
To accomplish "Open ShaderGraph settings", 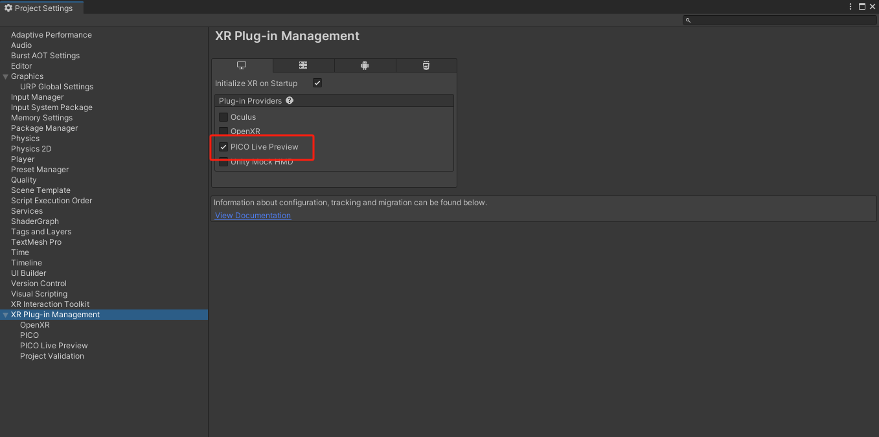I will [35, 221].
